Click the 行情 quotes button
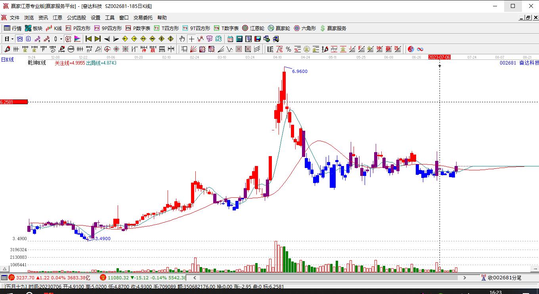539x294 pixels. coord(13,28)
